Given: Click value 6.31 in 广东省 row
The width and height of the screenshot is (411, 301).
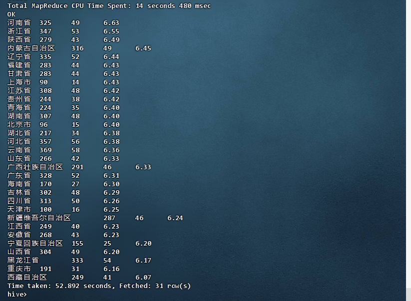Looking at the screenshot, I should click(x=111, y=176).
